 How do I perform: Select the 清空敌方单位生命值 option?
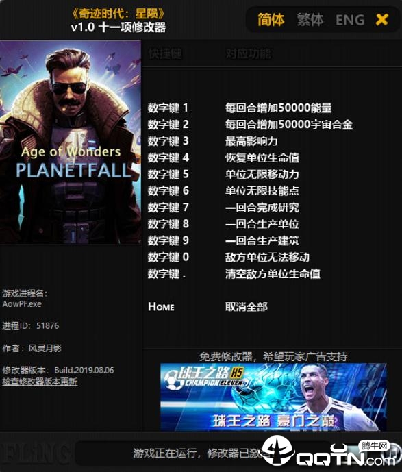[273, 273]
